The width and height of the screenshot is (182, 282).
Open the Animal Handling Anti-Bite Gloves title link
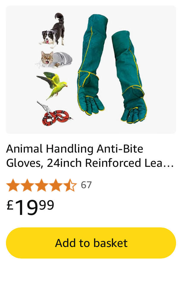click(x=90, y=156)
